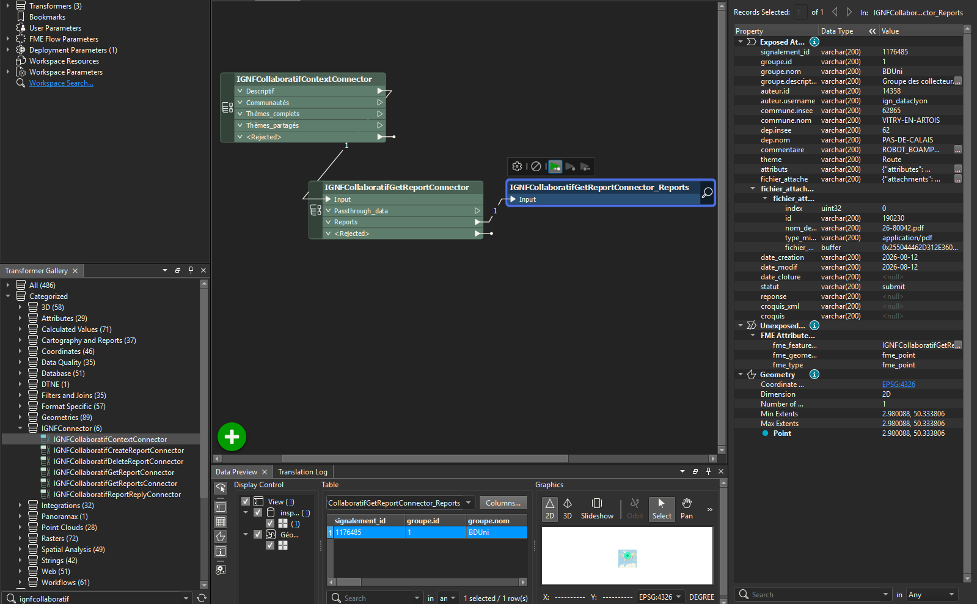This screenshot has width=977, height=604.
Task: Go to next selected record arrow
Action: coord(849,12)
